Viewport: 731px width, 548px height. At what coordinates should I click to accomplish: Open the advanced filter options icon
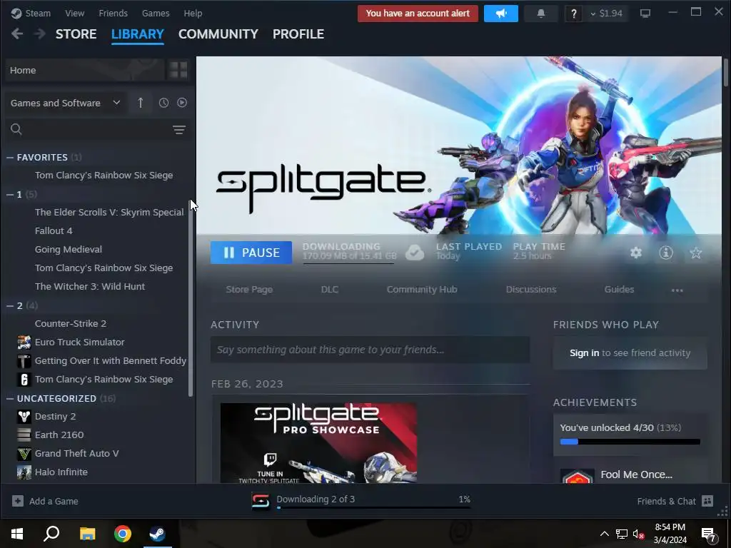pos(179,130)
